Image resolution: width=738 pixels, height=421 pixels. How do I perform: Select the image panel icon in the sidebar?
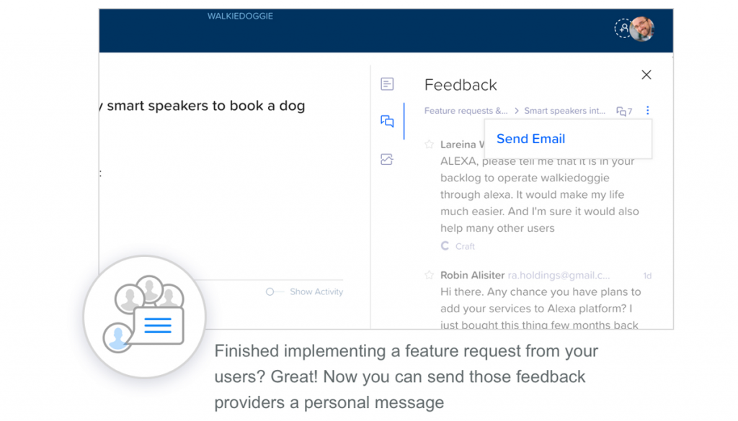tap(387, 159)
